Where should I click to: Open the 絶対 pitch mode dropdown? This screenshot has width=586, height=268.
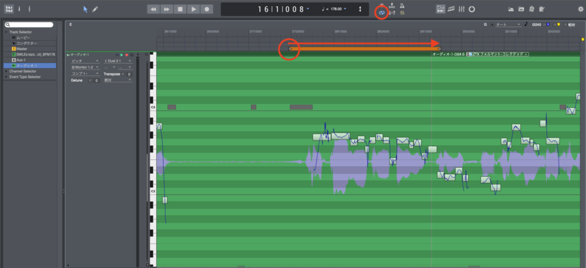(x=118, y=80)
